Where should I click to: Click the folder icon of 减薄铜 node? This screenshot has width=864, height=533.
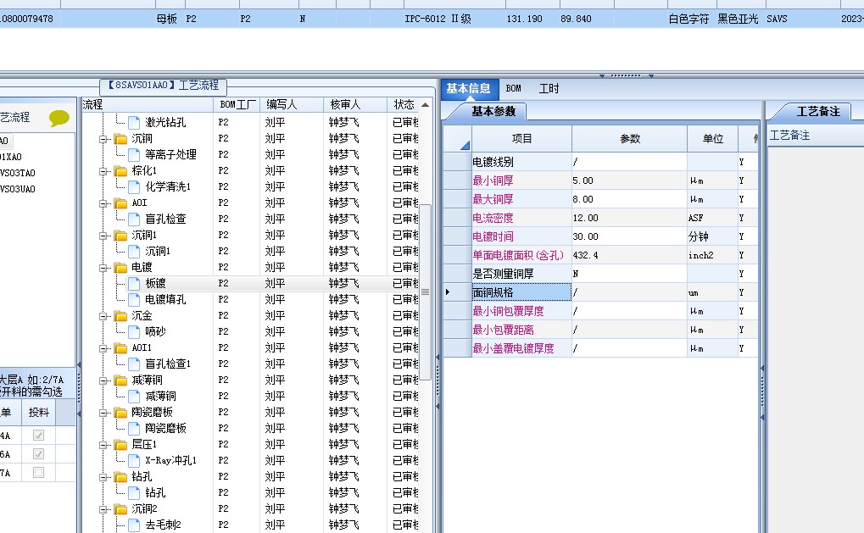[x=120, y=380]
